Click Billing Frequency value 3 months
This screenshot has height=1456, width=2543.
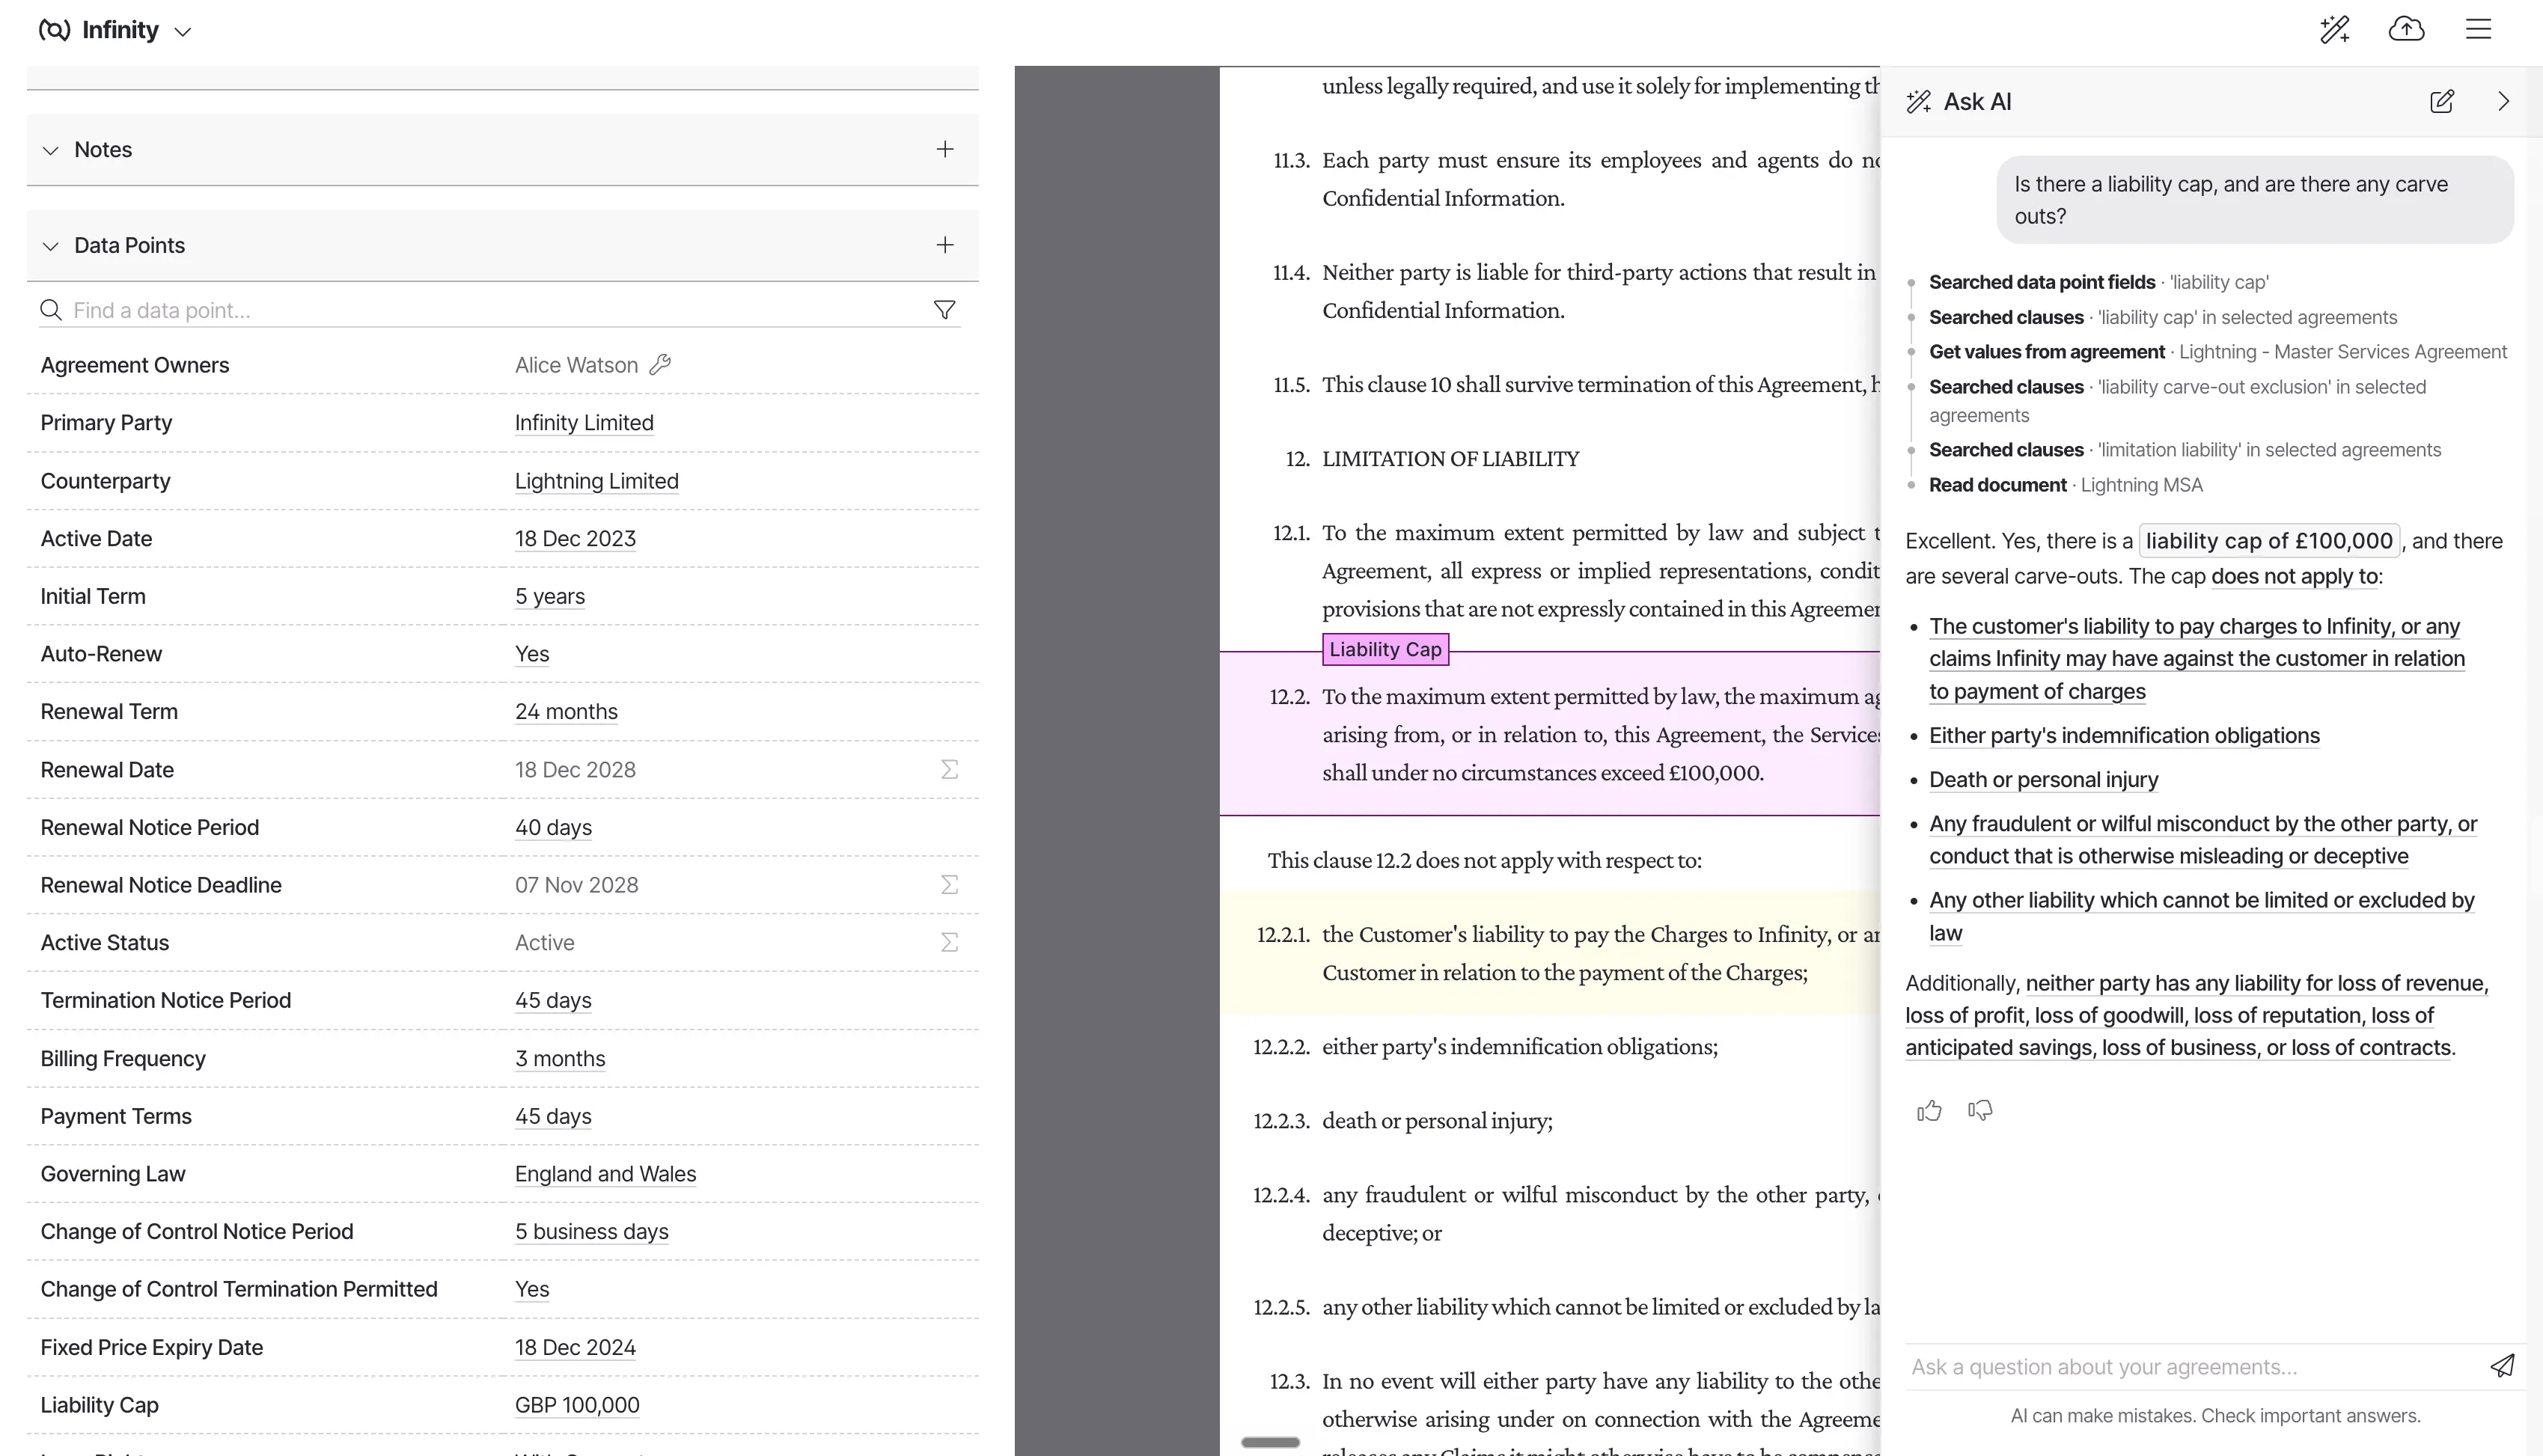pos(560,1059)
